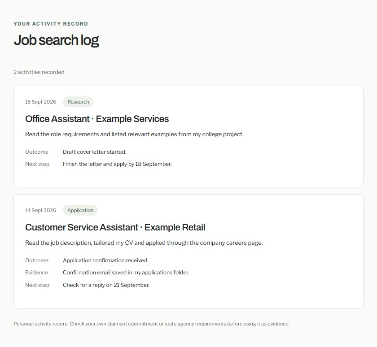Viewport: 377px width, 347px height.
Task: Click 'Application confirmation received.' text
Action: coord(106,260)
